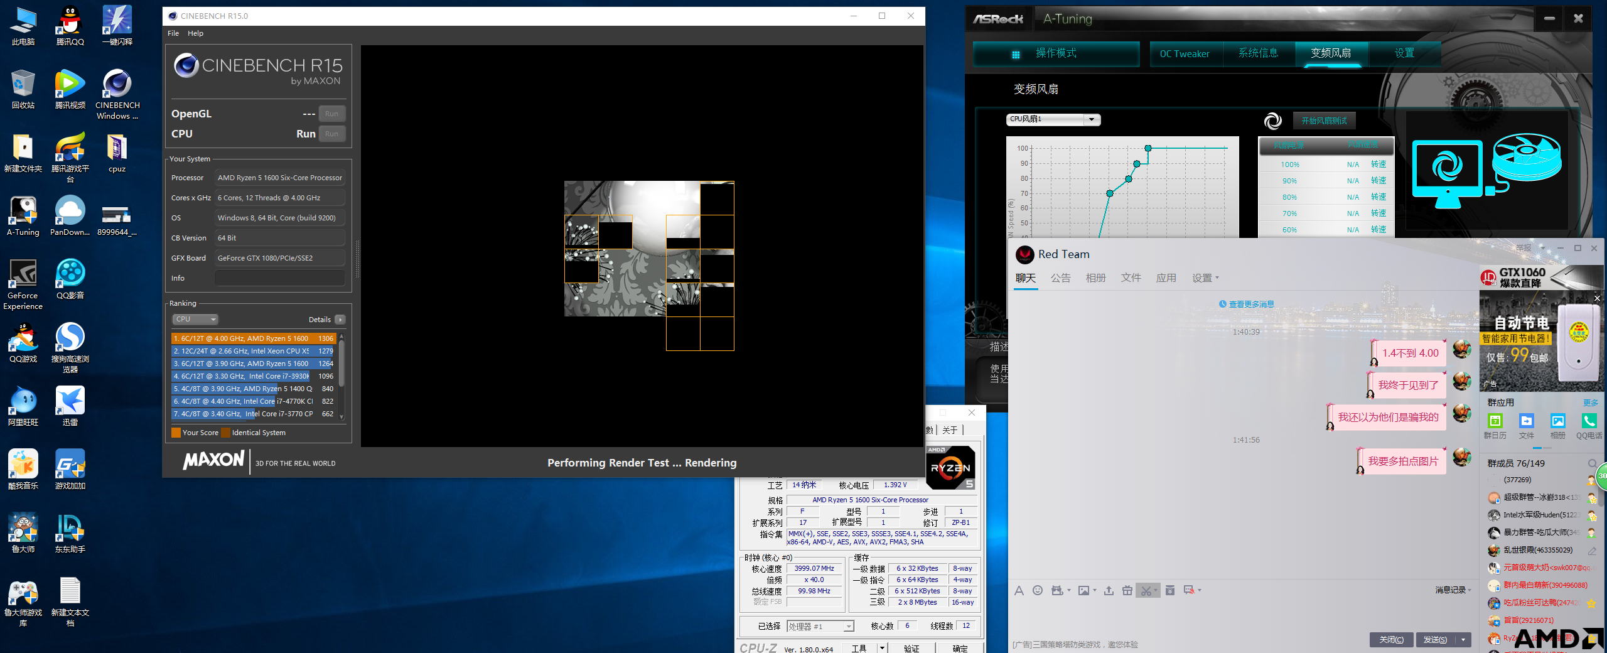Select ranking row Ryzen 5 1600 at 3.90 GHz

tap(254, 364)
